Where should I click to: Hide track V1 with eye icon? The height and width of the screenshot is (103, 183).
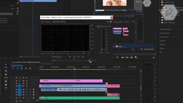click(27, 86)
